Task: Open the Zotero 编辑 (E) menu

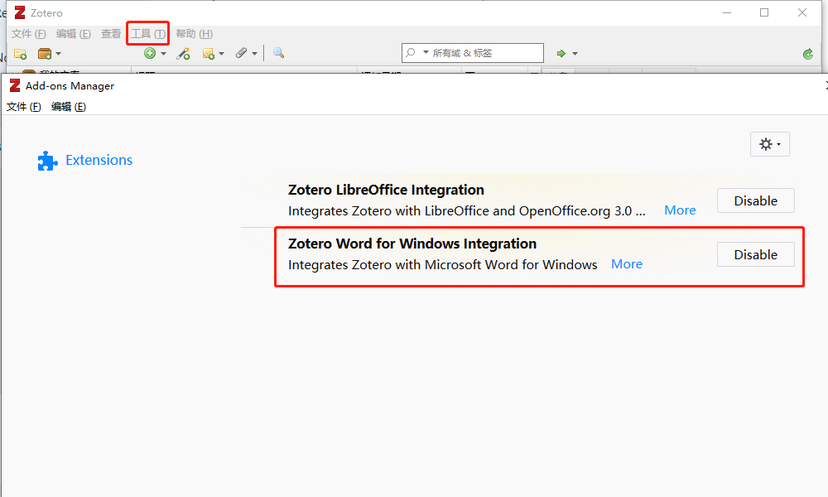Action: [74, 34]
